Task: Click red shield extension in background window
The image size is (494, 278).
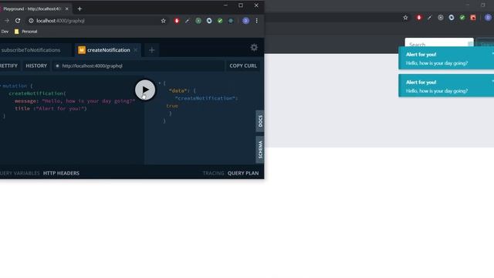Action: (418, 18)
